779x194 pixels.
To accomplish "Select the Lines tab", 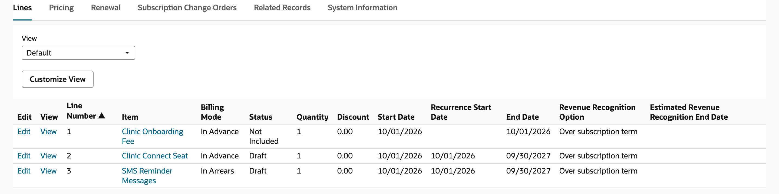I will click(x=22, y=8).
